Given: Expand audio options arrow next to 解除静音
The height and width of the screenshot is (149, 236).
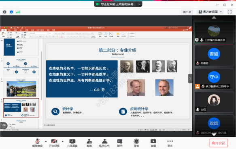Looking at the screenshot, I should tap(46, 141).
